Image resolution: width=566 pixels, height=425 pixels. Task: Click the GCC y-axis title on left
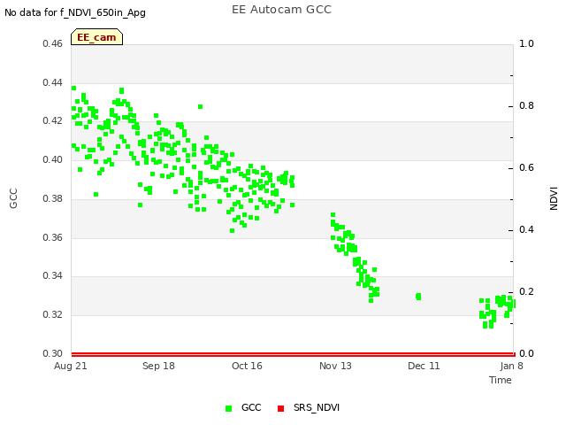click(13, 198)
